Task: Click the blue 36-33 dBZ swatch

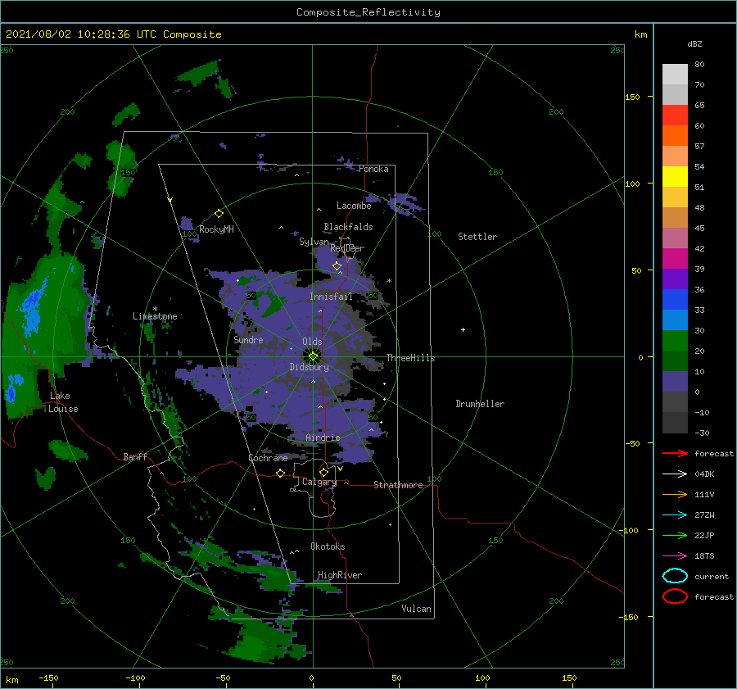Action: pyautogui.click(x=675, y=300)
